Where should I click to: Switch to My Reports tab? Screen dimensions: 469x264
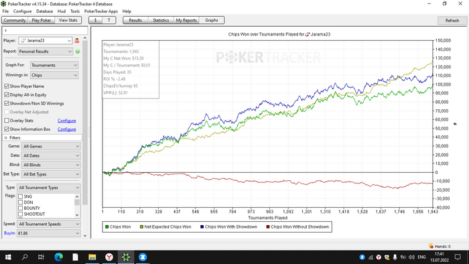186,20
